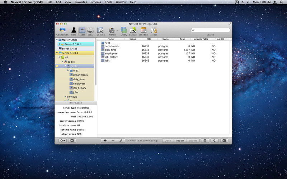The width and height of the screenshot is (287, 179).
Task: Expand the Area group in tree
Action: (x=68, y=70)
